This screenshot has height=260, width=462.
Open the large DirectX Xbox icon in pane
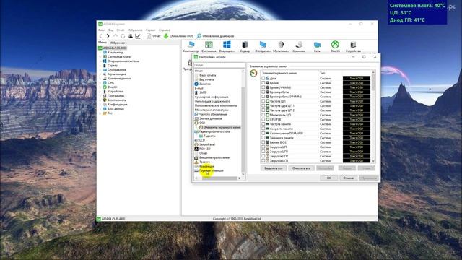click(x=335, y=46)
